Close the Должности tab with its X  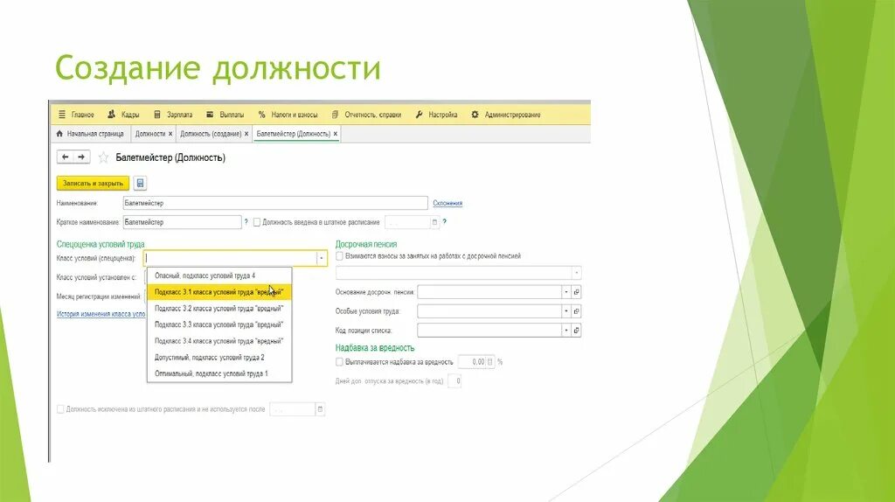click(170, 134)
